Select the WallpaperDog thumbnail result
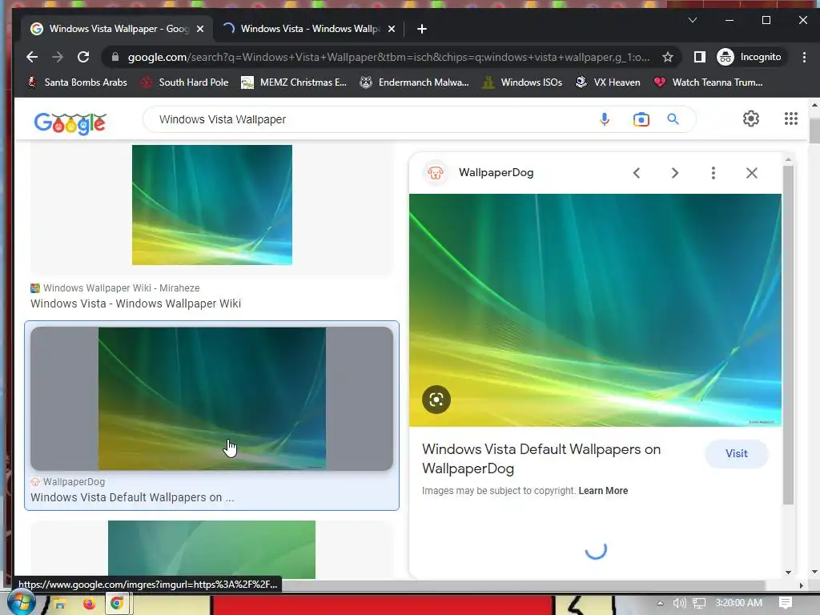This screenshot has width=820, height=615. click(211, 399)
